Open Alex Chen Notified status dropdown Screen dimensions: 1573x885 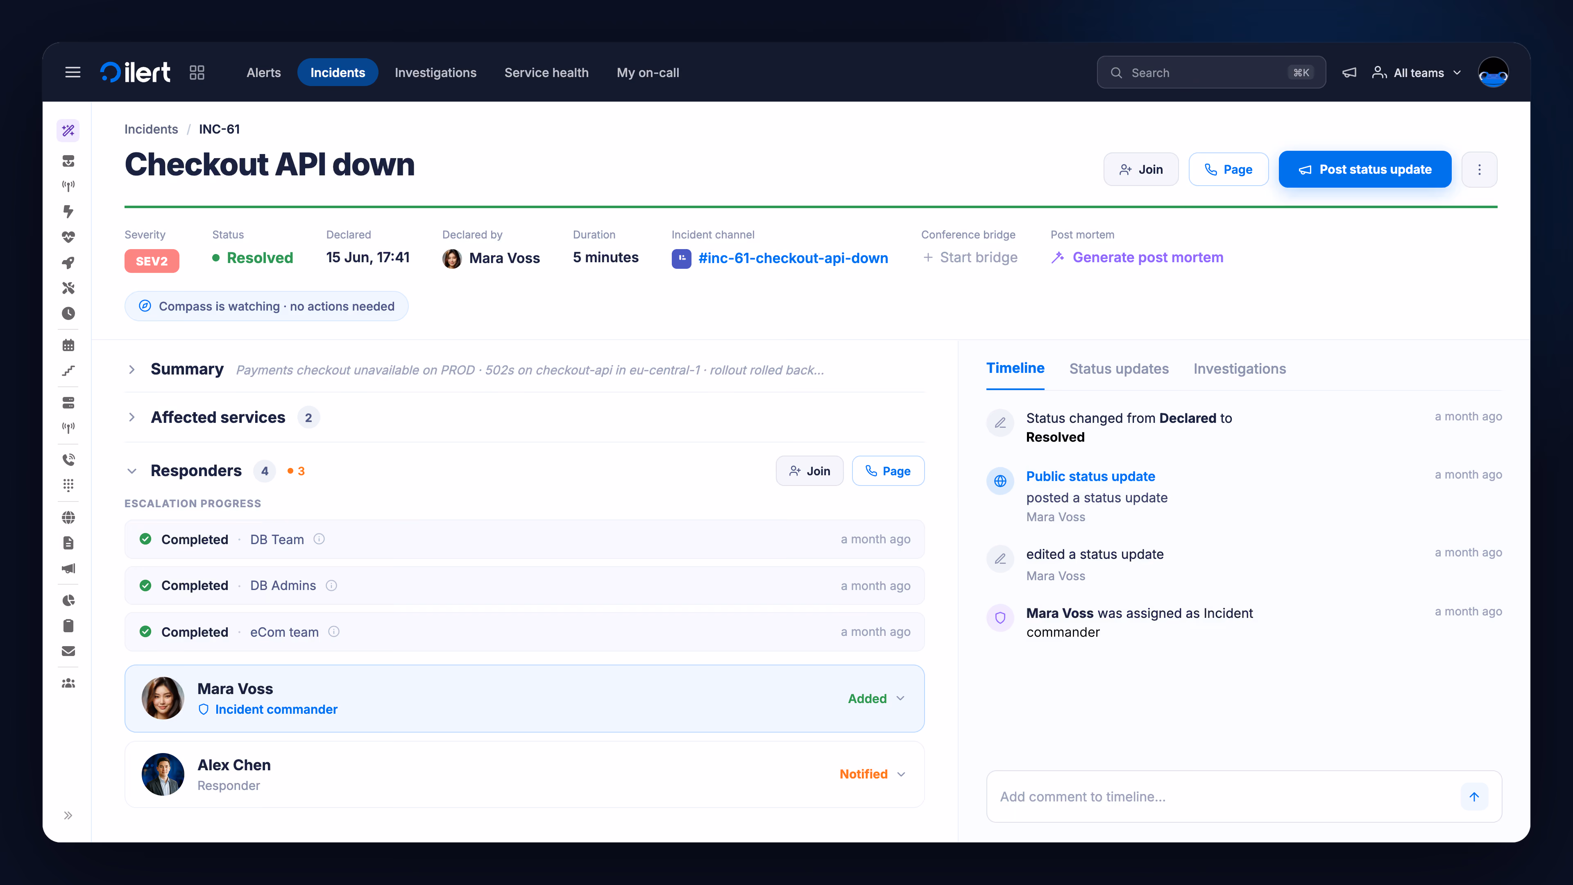(872, 774)
